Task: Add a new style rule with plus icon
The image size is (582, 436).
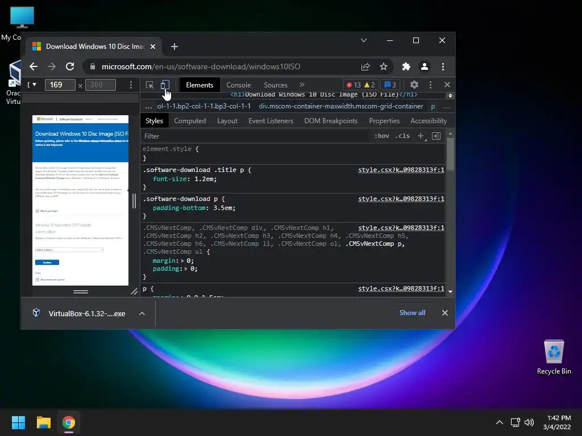Action: [421, 136]
